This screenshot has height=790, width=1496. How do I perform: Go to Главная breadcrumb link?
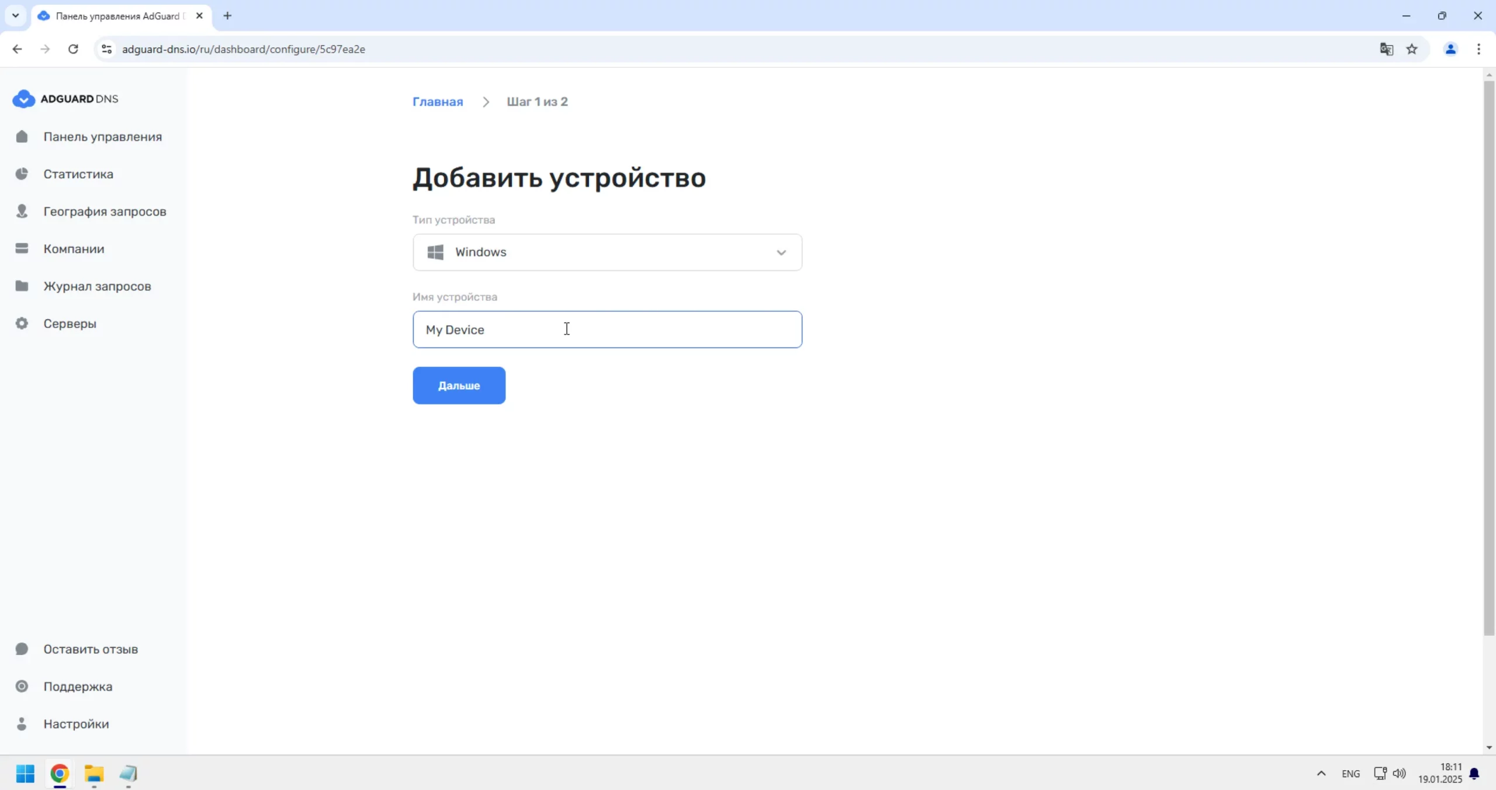437,102
